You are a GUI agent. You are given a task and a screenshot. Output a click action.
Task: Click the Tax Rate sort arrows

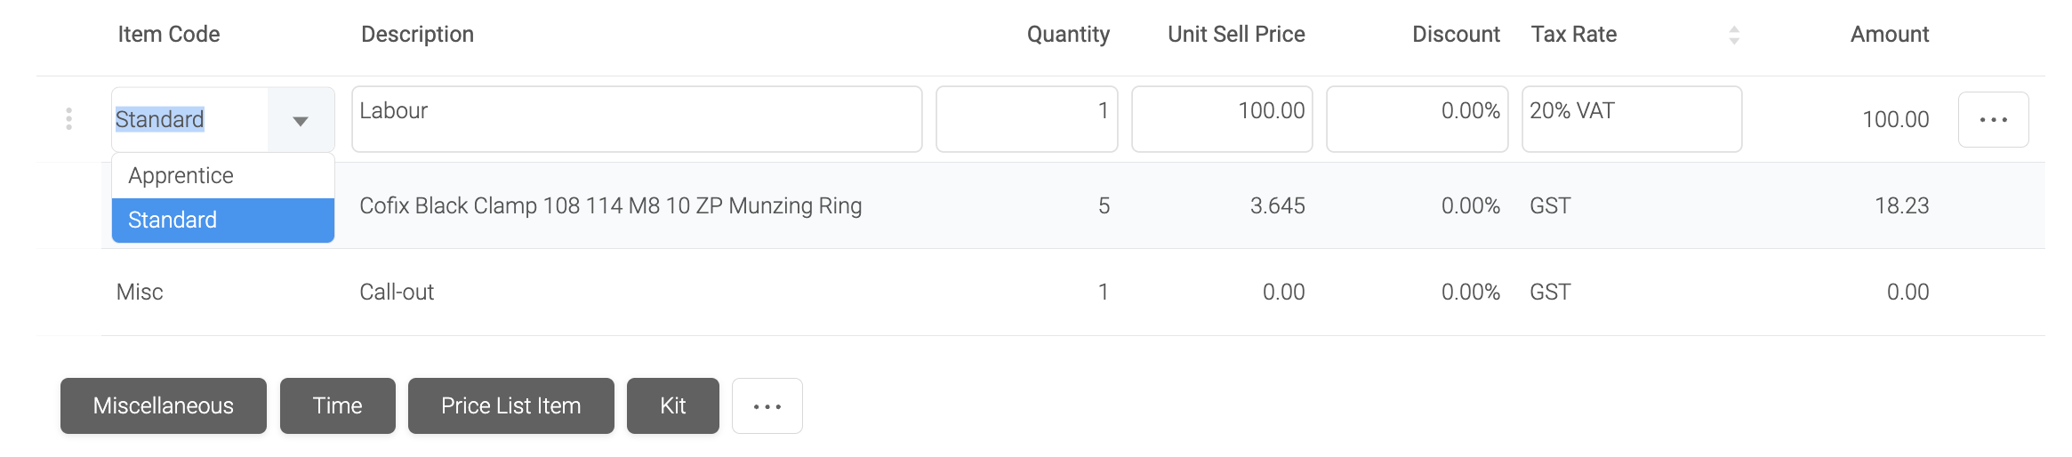pyautogui.click(x=1733, y=35)
